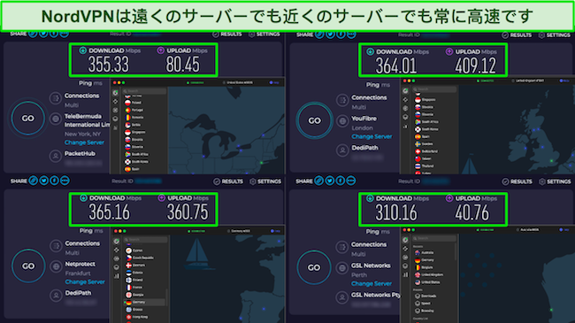The image size is (575, 323).
Task: Choose Browsing preset in Perth NordVPN window
Action: [x=425, y=311]
